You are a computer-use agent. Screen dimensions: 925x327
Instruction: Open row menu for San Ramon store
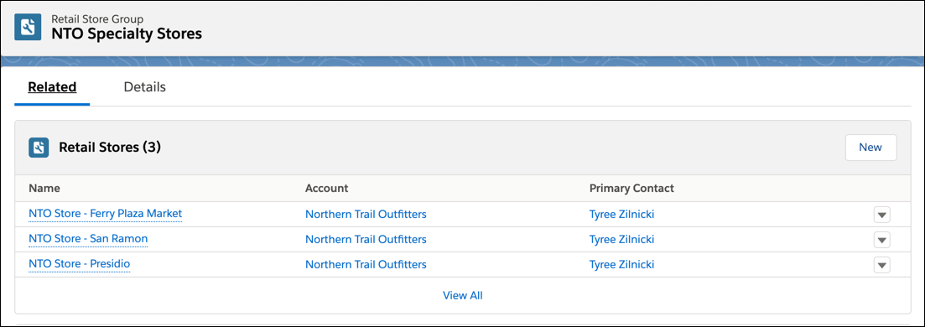click(881, 241)
